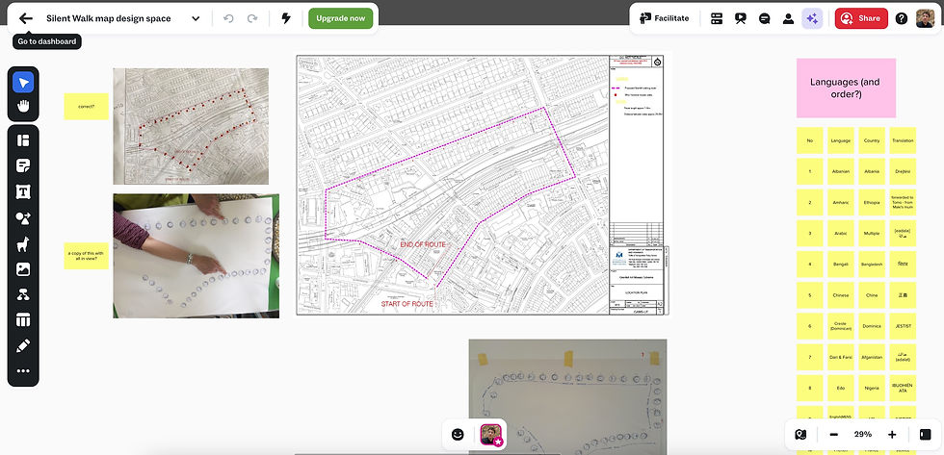Screen dimensions: 944x455
Task: Select the 'Bengali' sticky note
Action: tap(840, 265)
